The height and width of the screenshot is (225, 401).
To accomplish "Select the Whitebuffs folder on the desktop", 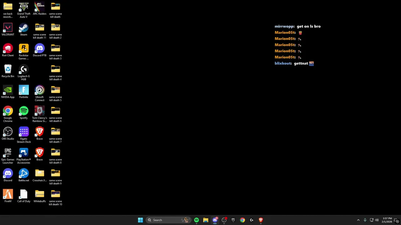I will (39, 196).
